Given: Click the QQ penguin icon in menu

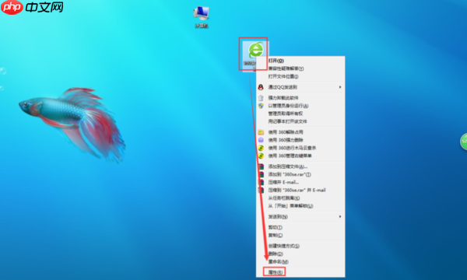Looking at the screenshot, I should [261, 87].
